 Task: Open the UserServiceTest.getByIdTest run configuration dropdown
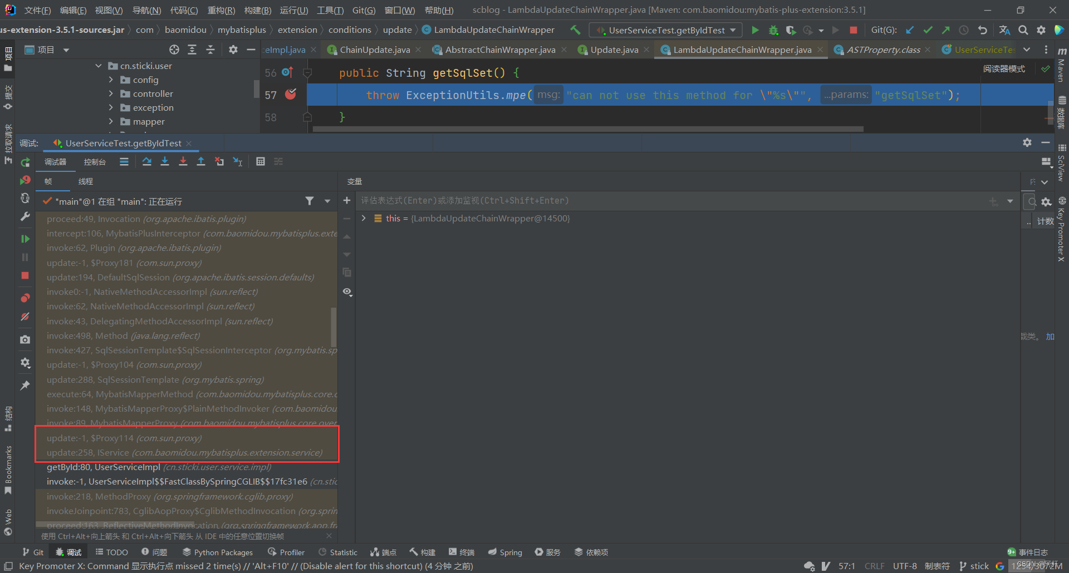click(x=666, y=30)
